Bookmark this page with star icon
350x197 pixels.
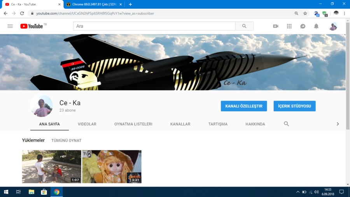(305, 13)
